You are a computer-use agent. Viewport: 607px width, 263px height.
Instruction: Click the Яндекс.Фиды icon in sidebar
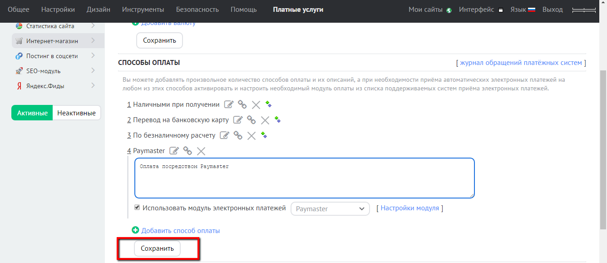coord(19,86)
